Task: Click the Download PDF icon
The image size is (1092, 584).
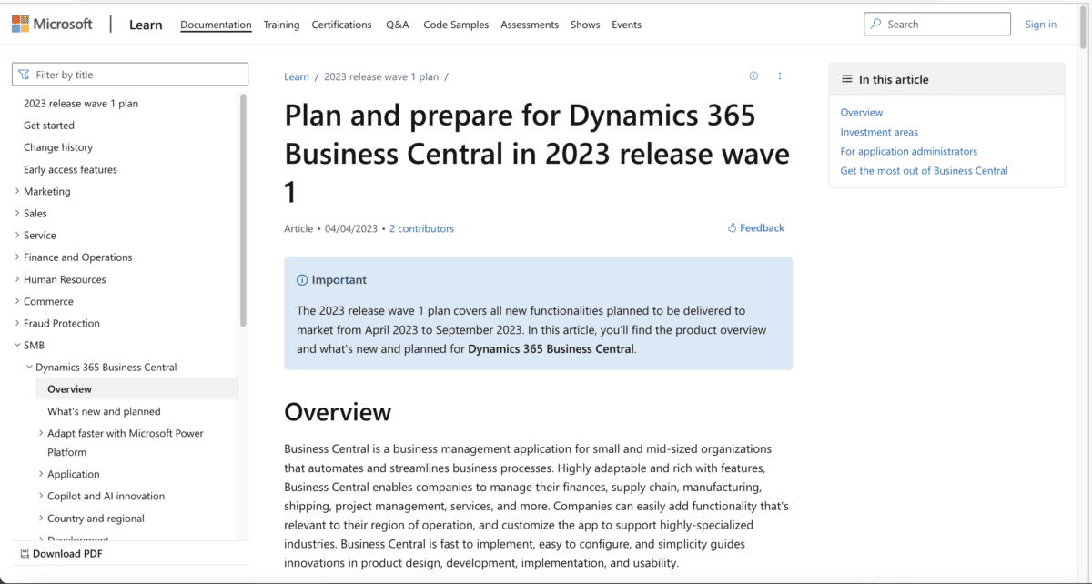Action: point(25,553)
